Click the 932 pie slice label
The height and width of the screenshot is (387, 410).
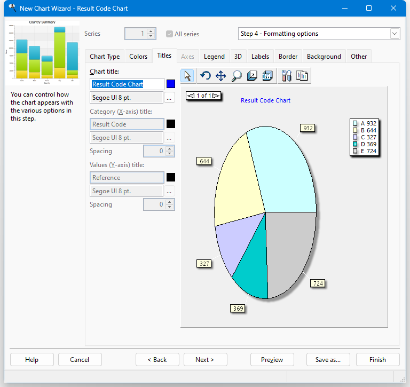(307, 128)
